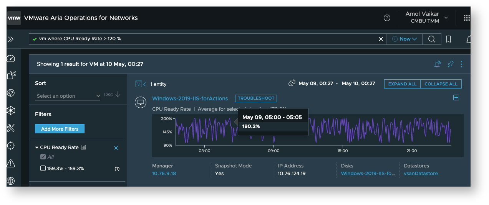Remove CPU Ready Rate filter with X
Viewport: 489px width, 205px height.
point(116,148)
